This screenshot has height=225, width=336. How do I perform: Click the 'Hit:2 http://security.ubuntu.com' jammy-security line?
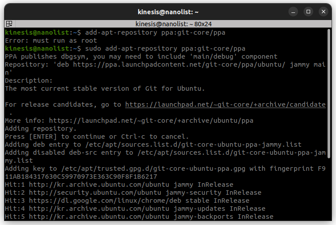click(133, 193)
